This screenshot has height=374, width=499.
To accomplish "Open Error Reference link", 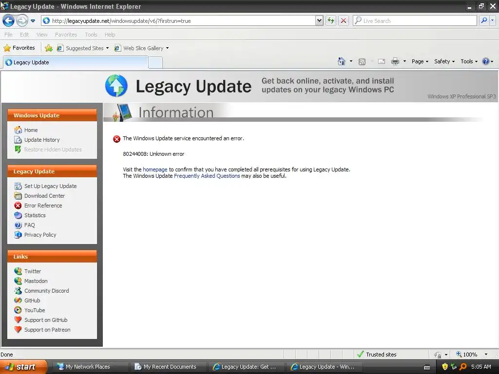I will point(43,206).
